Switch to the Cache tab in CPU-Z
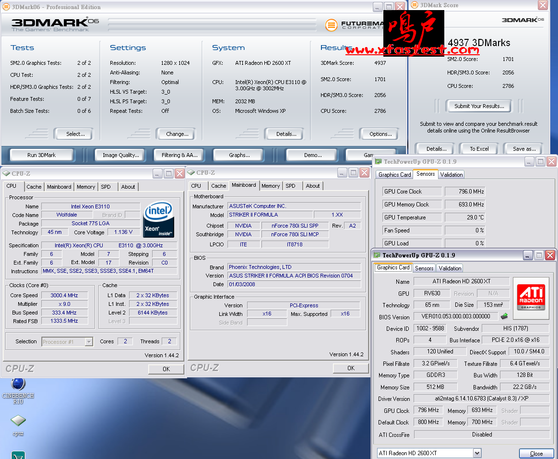The height and width of the screenshot is (459, 558). (34, 187)
